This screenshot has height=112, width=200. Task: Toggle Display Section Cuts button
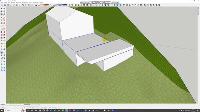pyautogui.click(x=117, y=5)
